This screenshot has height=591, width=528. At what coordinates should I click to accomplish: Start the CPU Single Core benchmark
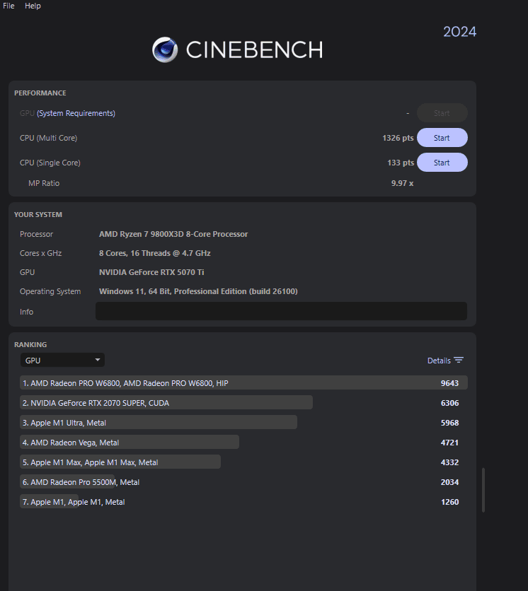pos(442,163)
